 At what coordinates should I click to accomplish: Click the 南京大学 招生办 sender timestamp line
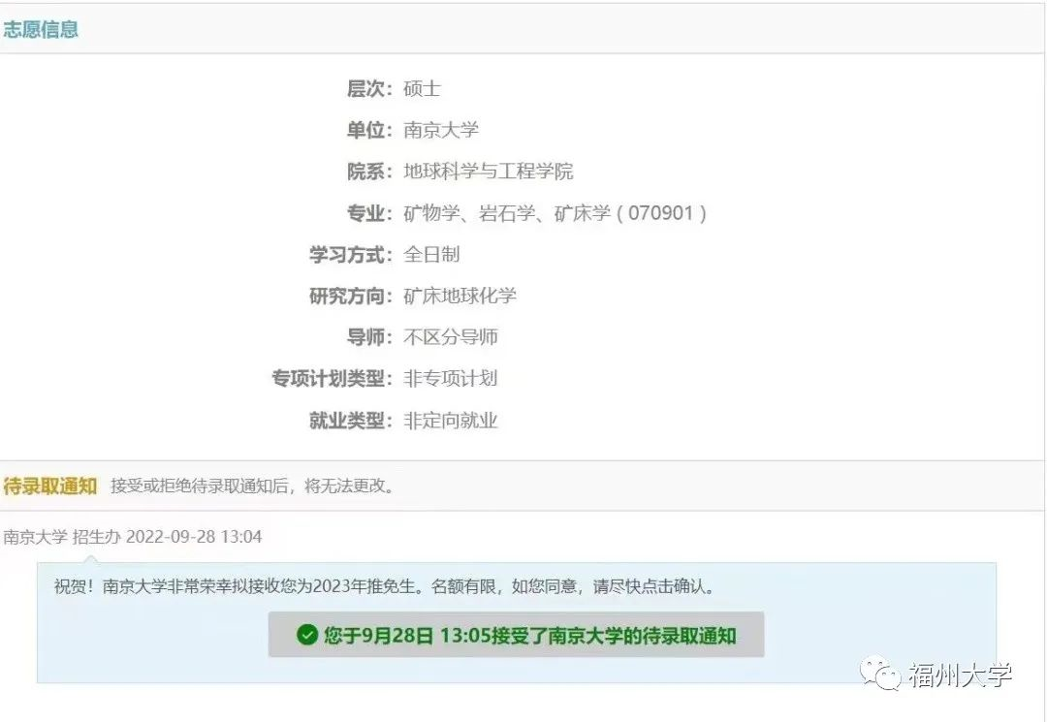(133, 537)
